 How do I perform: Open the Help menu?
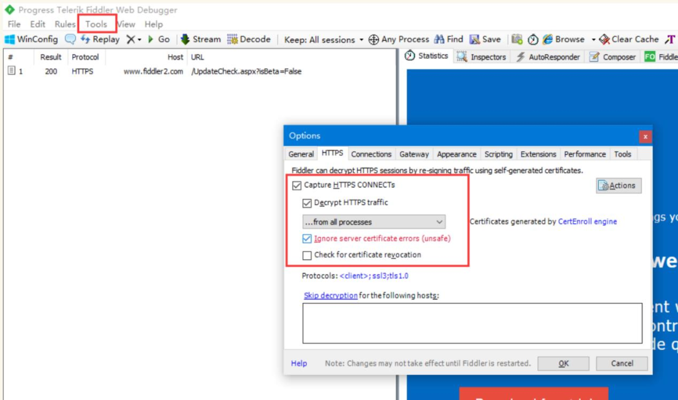154,24
